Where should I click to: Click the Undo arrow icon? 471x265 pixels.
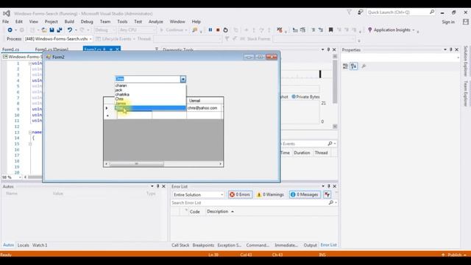click(70, 29)
